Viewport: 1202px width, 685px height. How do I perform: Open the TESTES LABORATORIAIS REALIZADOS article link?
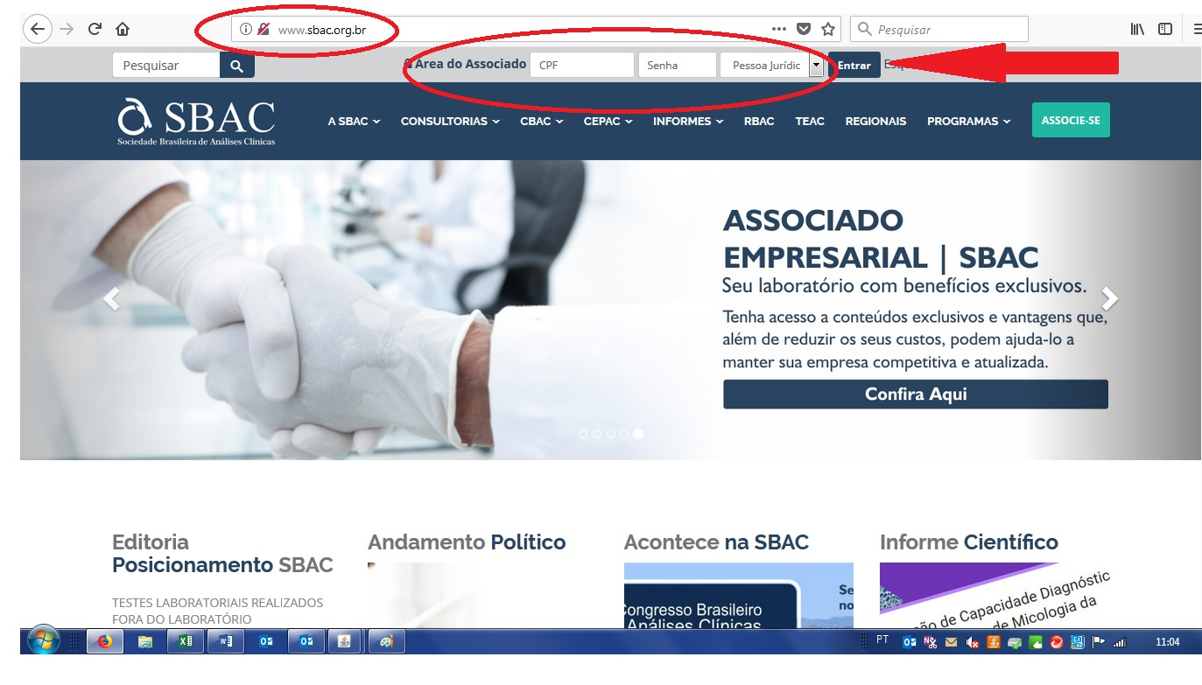[217, 611]
